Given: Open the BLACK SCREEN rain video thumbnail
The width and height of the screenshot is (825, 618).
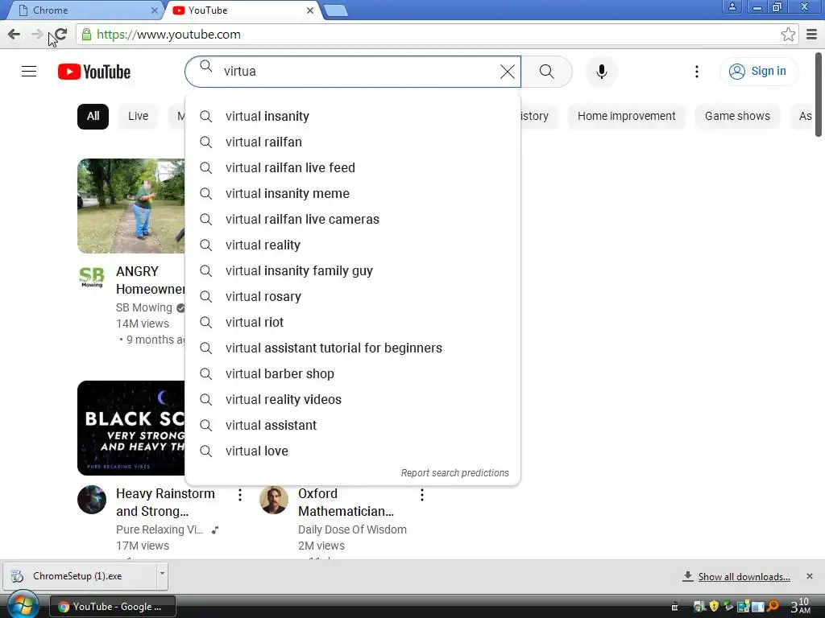Looking at the screenshot, I should coord(131,428).
